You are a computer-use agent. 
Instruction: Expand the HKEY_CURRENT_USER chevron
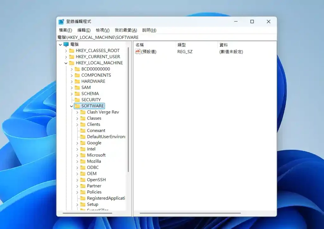pyautogui.click(x=66, y=57)
